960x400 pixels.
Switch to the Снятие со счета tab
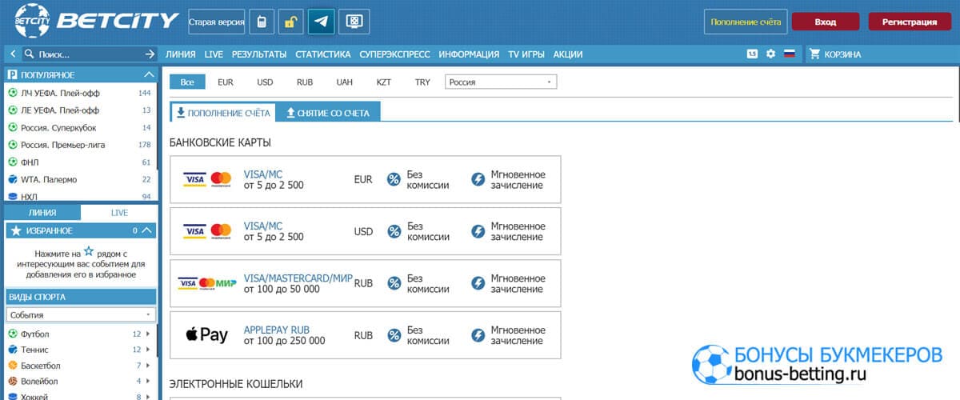[328, 113]
